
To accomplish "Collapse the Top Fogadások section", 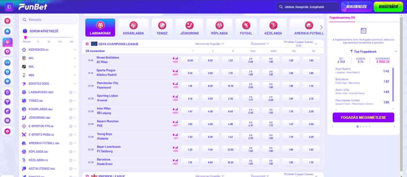I will pos(396,51).
